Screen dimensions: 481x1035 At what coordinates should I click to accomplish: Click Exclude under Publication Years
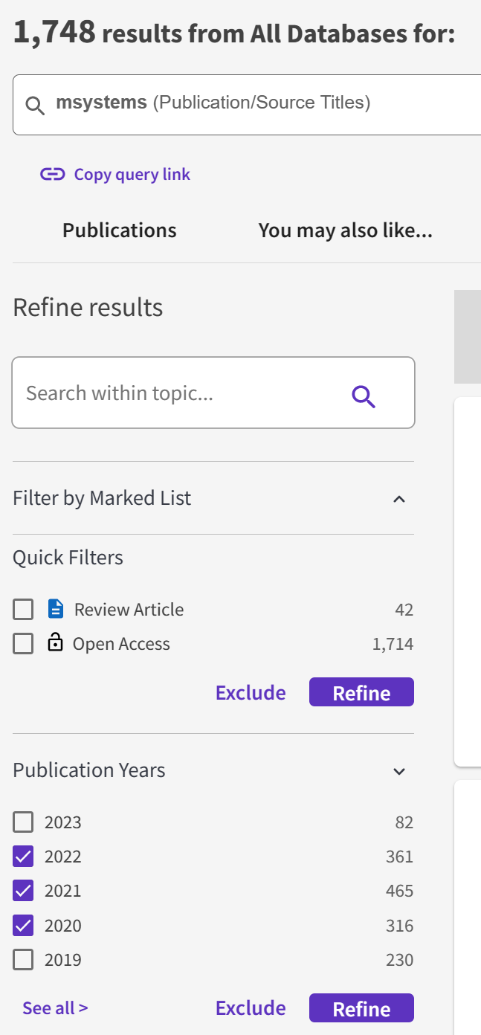pos(251,1008)
